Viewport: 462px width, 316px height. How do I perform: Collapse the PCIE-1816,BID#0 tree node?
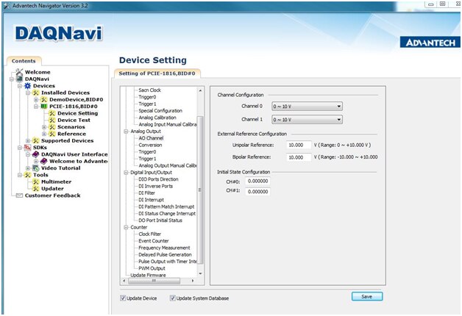tap(36, 107)
